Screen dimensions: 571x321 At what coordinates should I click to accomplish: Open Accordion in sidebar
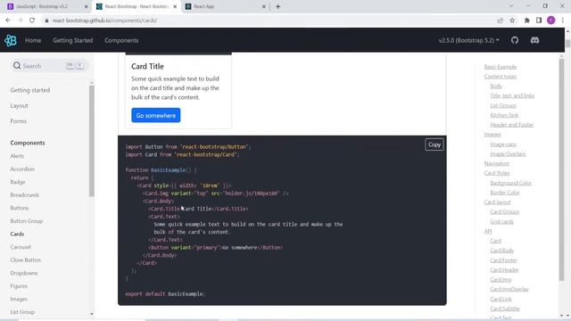tap(22, 169)
